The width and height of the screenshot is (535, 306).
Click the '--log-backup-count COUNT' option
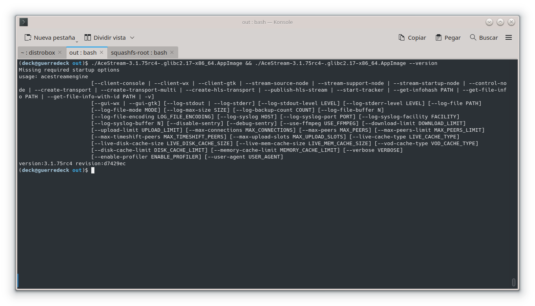click(274, 110)
